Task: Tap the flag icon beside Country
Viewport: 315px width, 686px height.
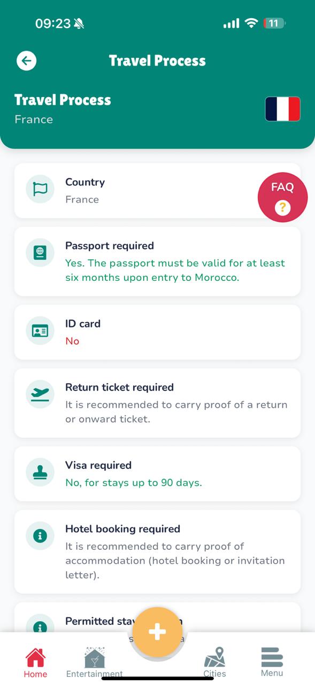Action: pyautogui.click(x=40, y=189)
